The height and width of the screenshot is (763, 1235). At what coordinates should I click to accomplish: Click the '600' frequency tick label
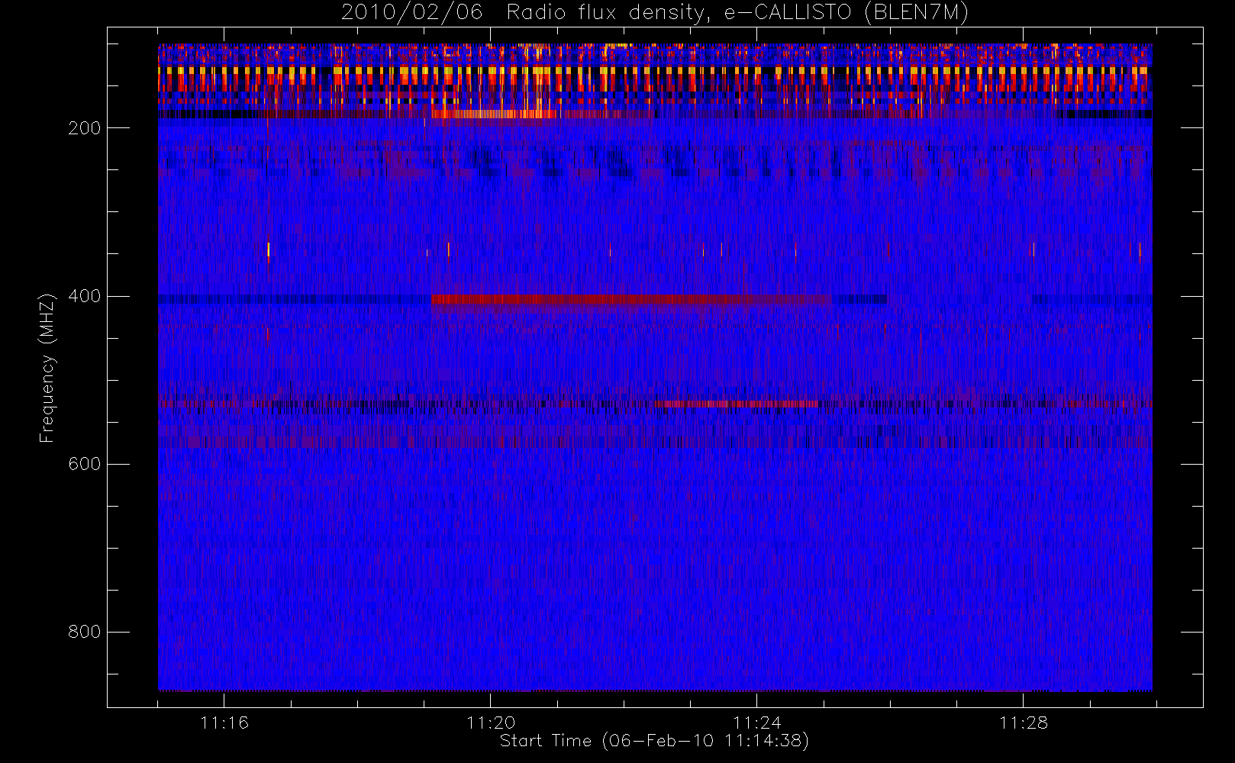pos(85,464)
